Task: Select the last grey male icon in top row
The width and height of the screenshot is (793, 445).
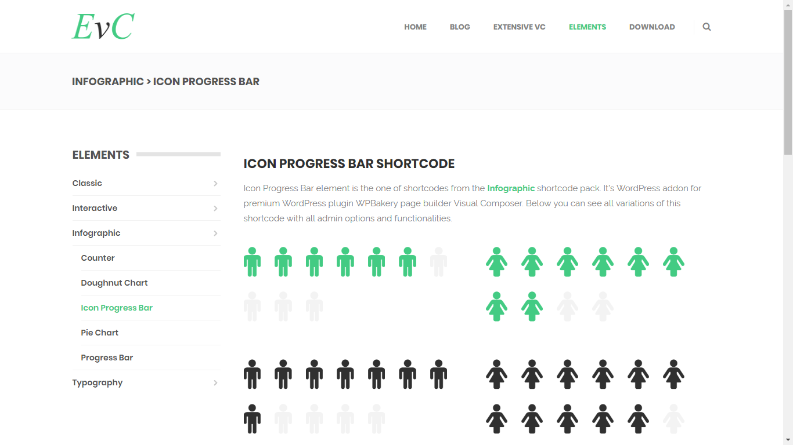Action: (438, 262)
